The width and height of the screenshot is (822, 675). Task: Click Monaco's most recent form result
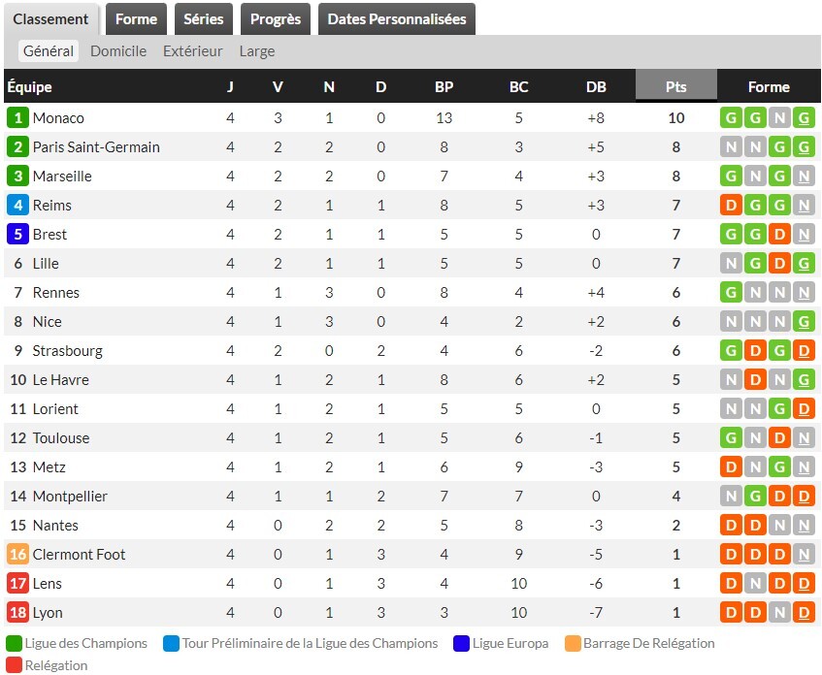point(803,118)
